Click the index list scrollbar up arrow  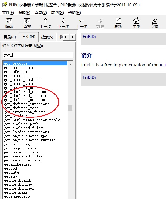pyautogui.click(x=70, y=64)
